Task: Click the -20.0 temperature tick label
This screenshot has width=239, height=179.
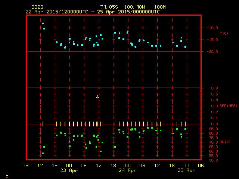Action: coord(212,52)
